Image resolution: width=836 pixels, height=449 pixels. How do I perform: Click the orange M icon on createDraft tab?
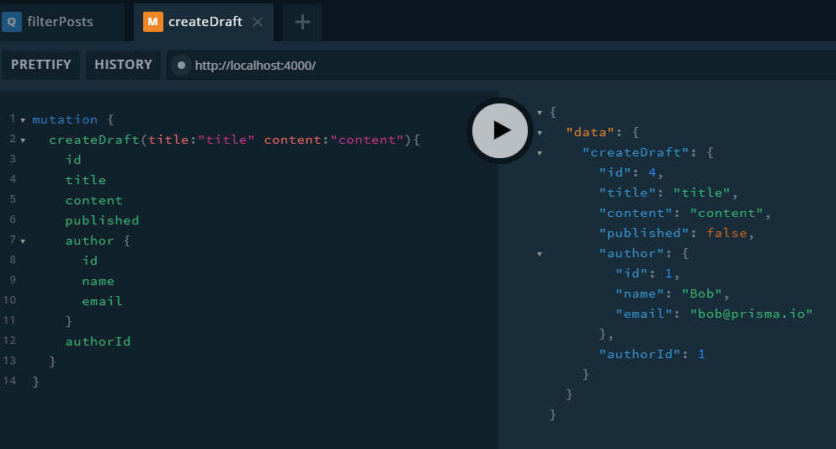pyautogui.click(x=153, y=22)
